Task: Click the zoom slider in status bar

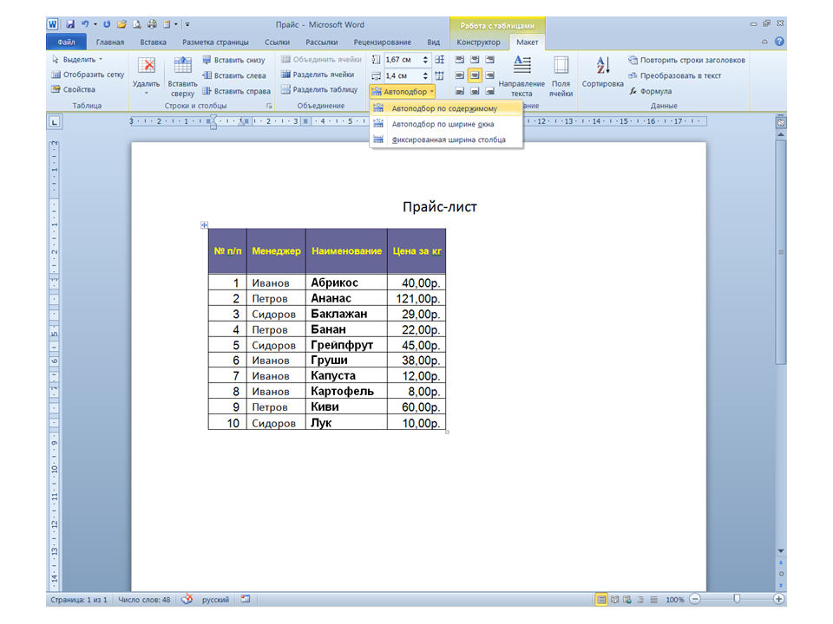Action: [737, 599]
